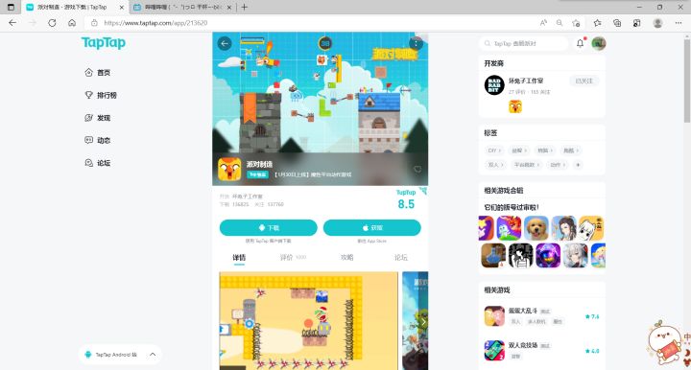Screen dimensions: 691x370
Task: Close the TapTap browser tab
Action: coord(122,7)
